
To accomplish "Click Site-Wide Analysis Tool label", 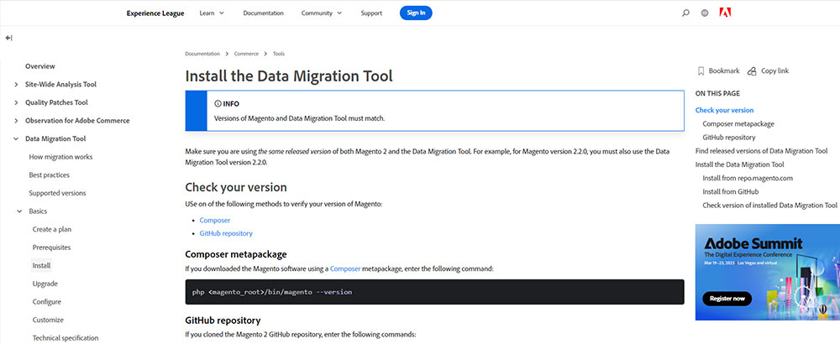I will [60, 85].
